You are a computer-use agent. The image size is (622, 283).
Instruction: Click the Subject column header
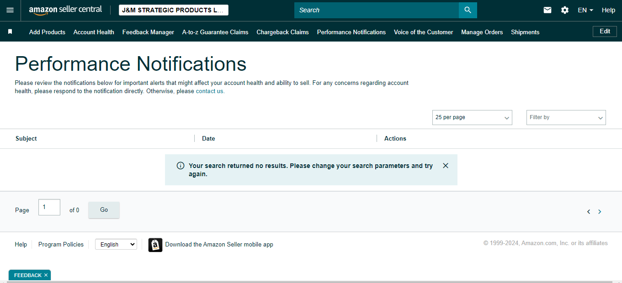(x=26, y=138)
